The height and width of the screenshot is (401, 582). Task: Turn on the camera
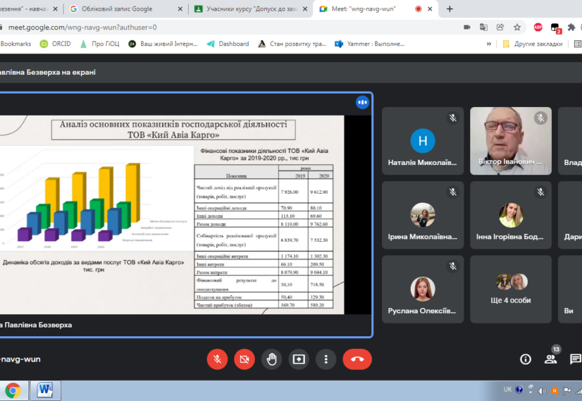pyautogui.click(x=244, y=359)
